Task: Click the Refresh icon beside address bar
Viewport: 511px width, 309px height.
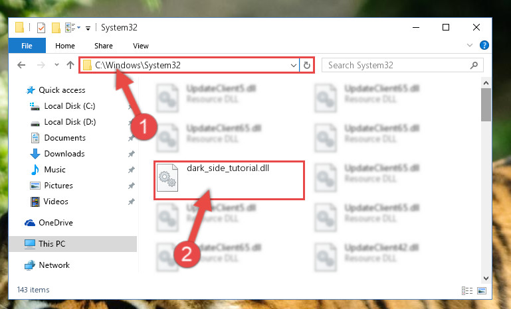Action: tap(306, 66)
